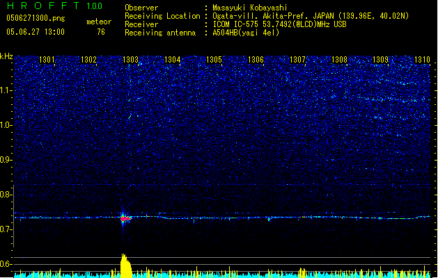Click the tall yellow signal-strength peak
Screen dimensions: 438x278
(x=126, y=265)
